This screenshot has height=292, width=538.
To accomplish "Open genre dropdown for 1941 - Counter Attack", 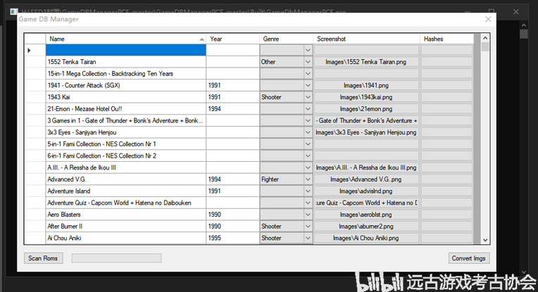I will point(308,86).
